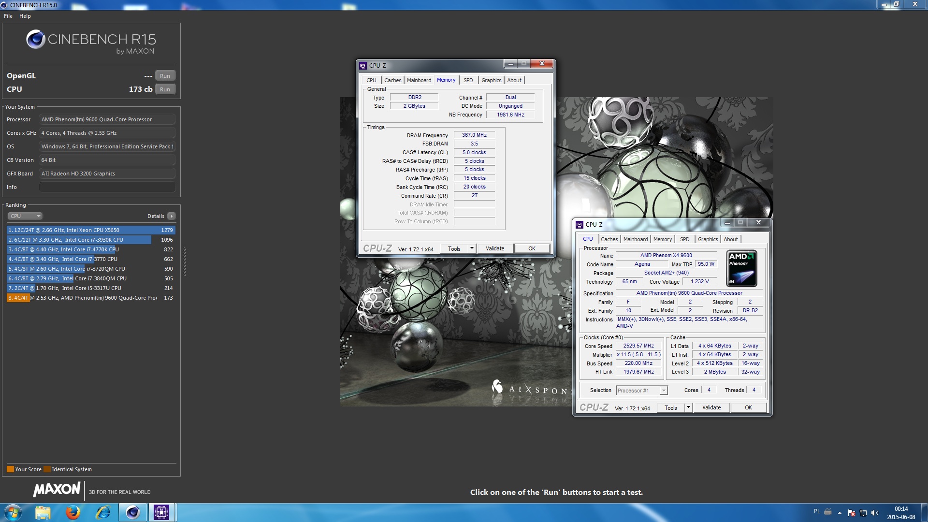Open SPD tab in CPU CPU-Z window
Viewport: 928px width, 522px height.
click(684, 239)
